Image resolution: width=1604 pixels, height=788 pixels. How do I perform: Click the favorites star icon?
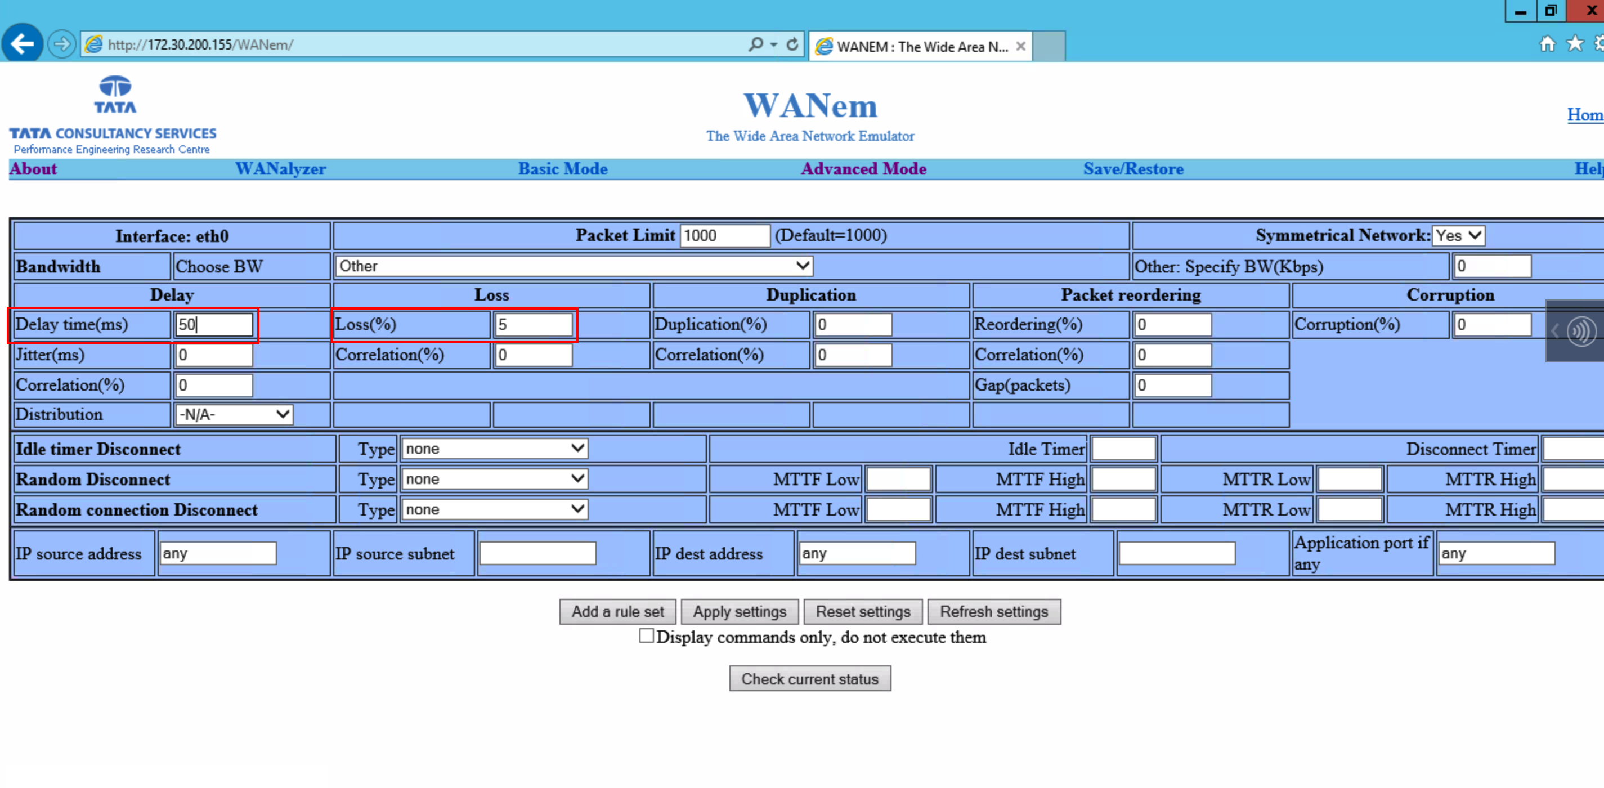point(1575,43)
